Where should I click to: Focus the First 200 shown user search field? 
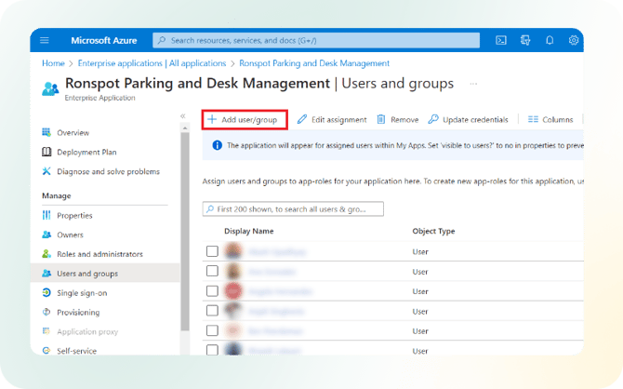(x=293, y=208)
